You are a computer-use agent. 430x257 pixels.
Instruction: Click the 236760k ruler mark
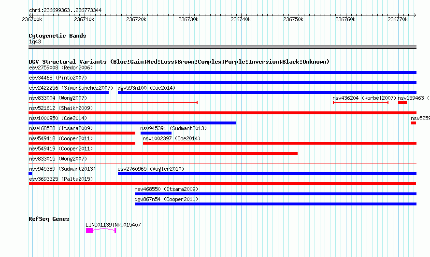click(345, 19)
